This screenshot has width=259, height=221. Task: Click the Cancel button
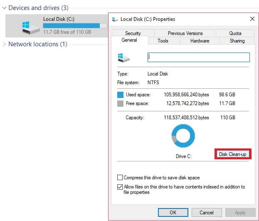(x=207, y=212)
